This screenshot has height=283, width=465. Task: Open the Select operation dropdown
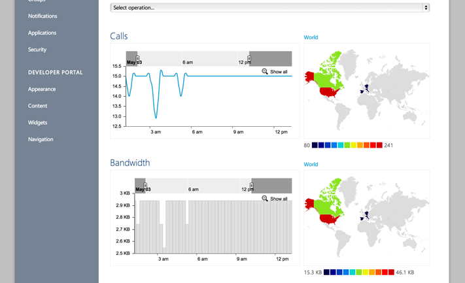point(270,8)
